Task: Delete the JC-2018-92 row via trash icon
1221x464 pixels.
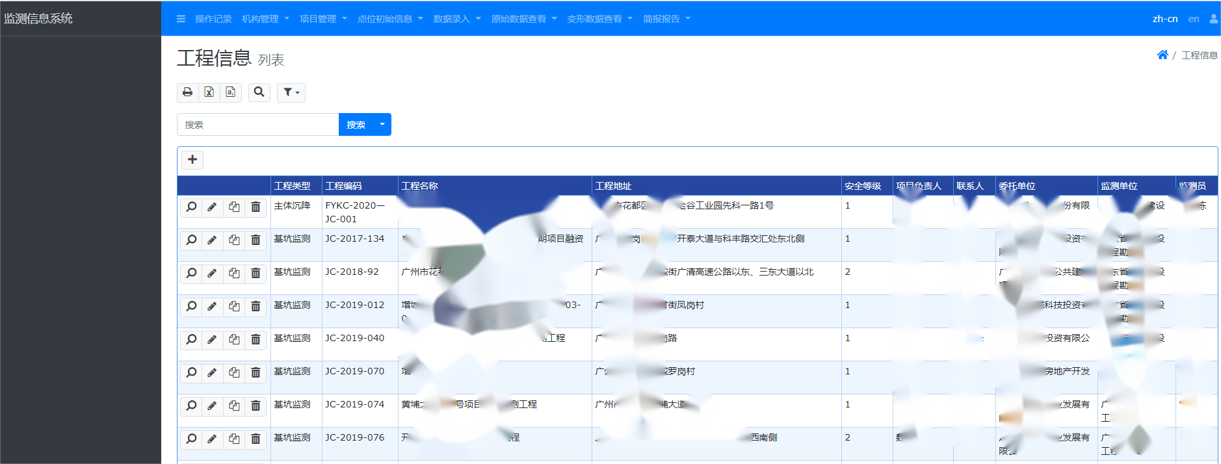Action: click(256, 274)
